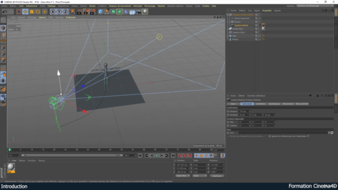This screenshot has height=190, width=338.
Task: Click the record keyframe red button
Action: tap(180, 156)
